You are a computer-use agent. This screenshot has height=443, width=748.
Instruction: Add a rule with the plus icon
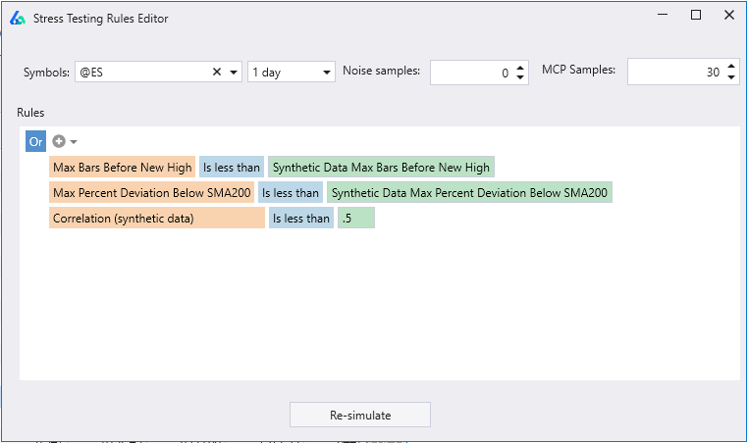point(59,141)
